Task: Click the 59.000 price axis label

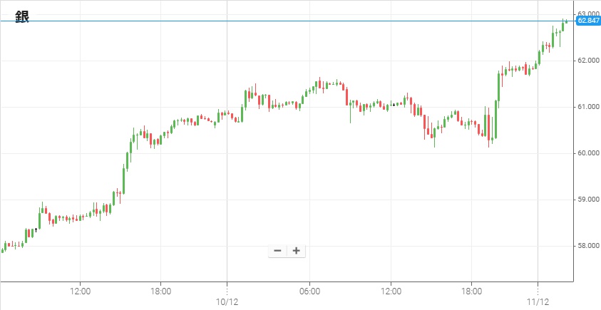Action: 587,200
